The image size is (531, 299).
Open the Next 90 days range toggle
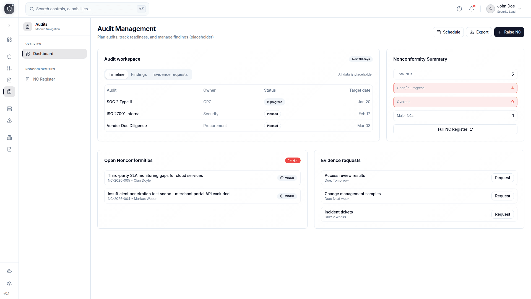pos(361,59)
